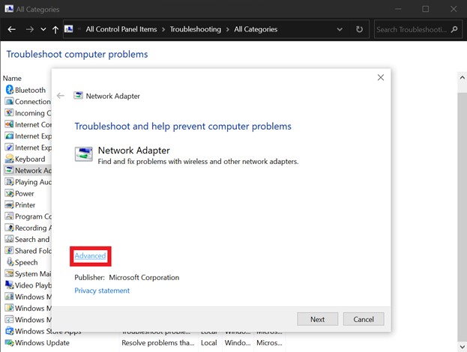
Task: Click the Control Panel icon in address bar
Action: [x=69, y=29]
